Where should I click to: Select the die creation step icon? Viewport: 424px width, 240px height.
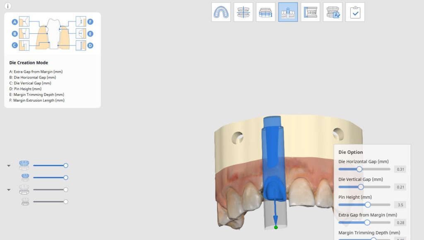[288, 12]
